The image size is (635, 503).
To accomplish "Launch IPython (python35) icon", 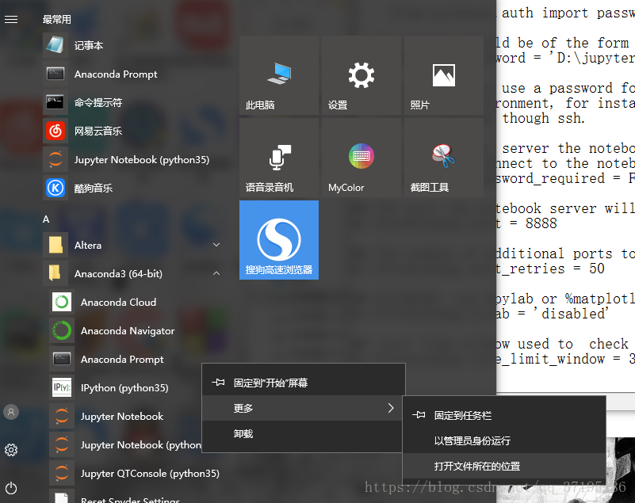I will point(62,387).
